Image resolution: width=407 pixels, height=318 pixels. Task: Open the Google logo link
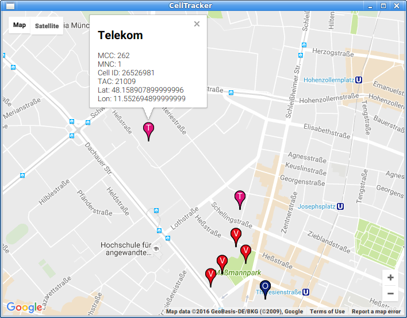coord(24,307)
